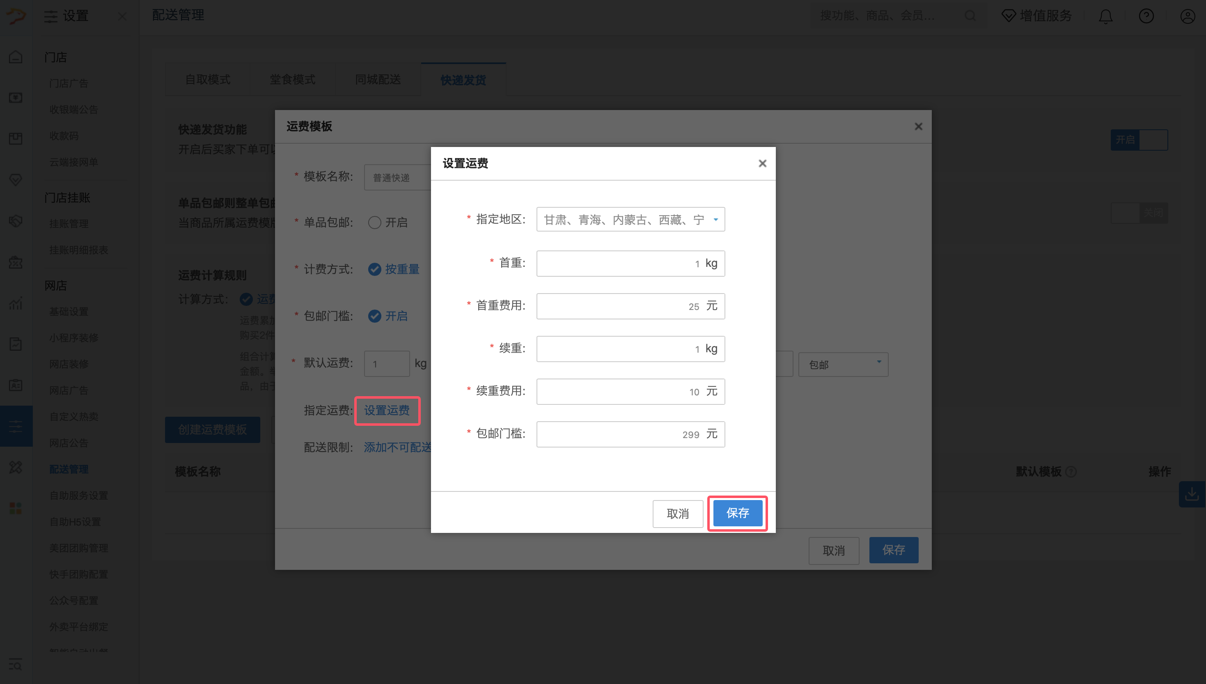Click the home icon in left sidebar
The width and height of the screenshot is (1206, 684).
[x=16, y=57]
